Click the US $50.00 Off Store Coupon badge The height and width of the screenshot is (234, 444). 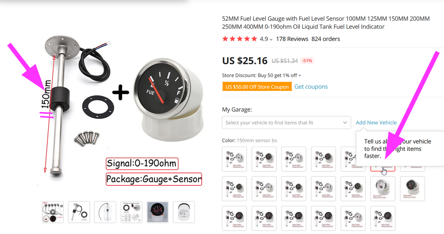(x=257, y=87)
